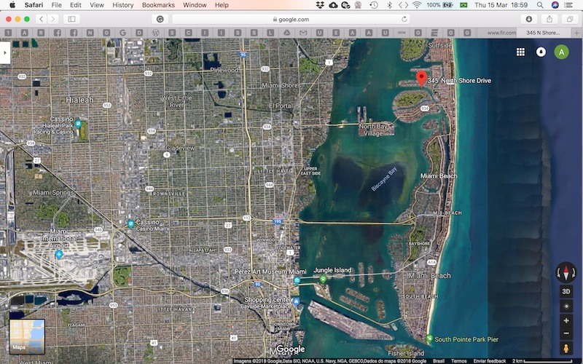Click the google.com address bar
Viewport: 583px width, 364px height.
point(291,19)
